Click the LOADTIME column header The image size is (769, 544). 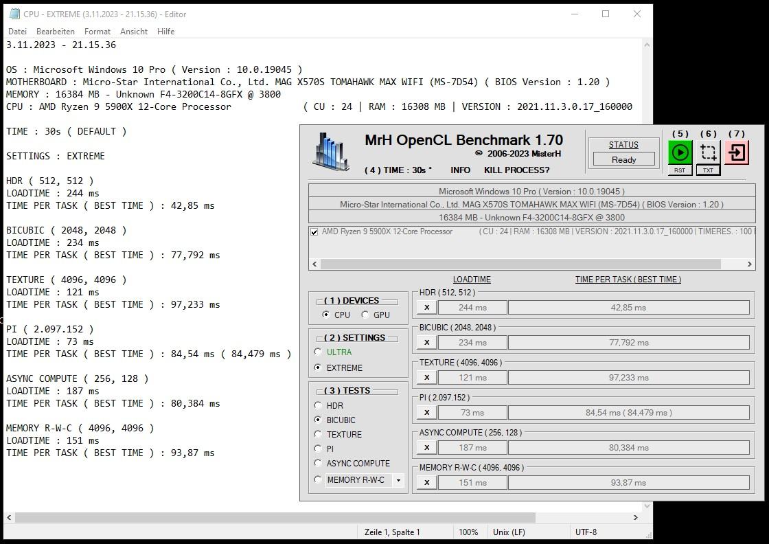click(x=472, y=279)
